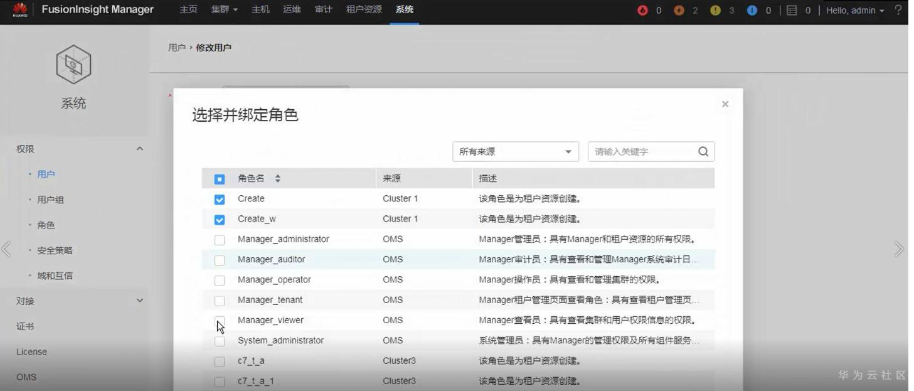
Task: Click the System cube icon in sidebar
Action: point(73,64)
